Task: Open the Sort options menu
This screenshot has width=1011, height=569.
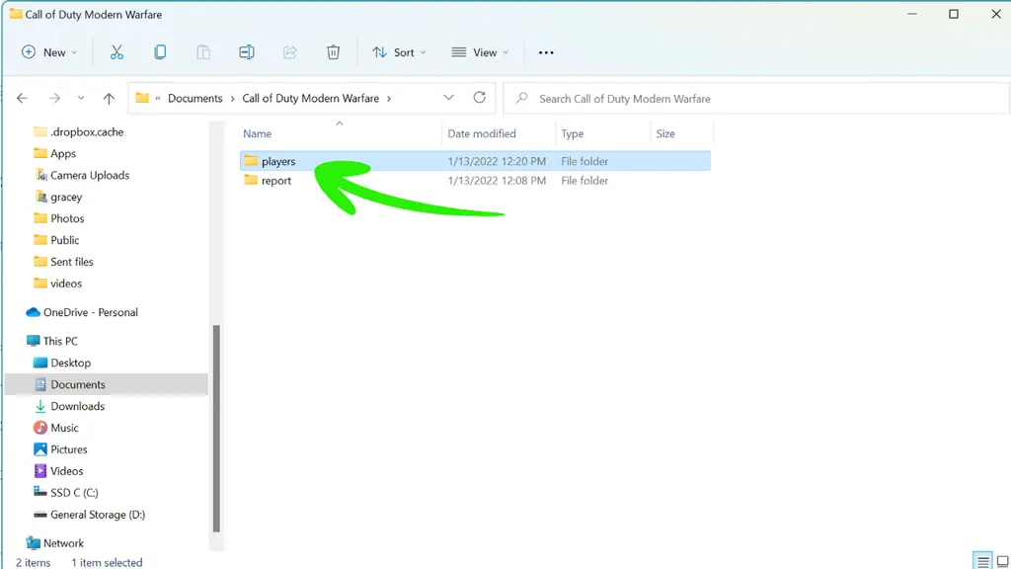Action: [x=399, y=52]
